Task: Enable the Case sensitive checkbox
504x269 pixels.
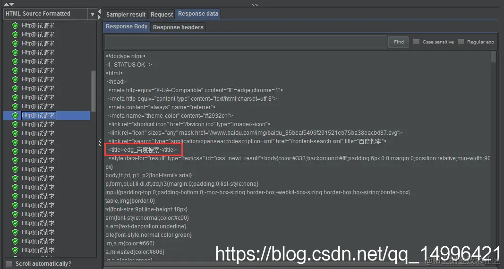Action: point(416,42)
